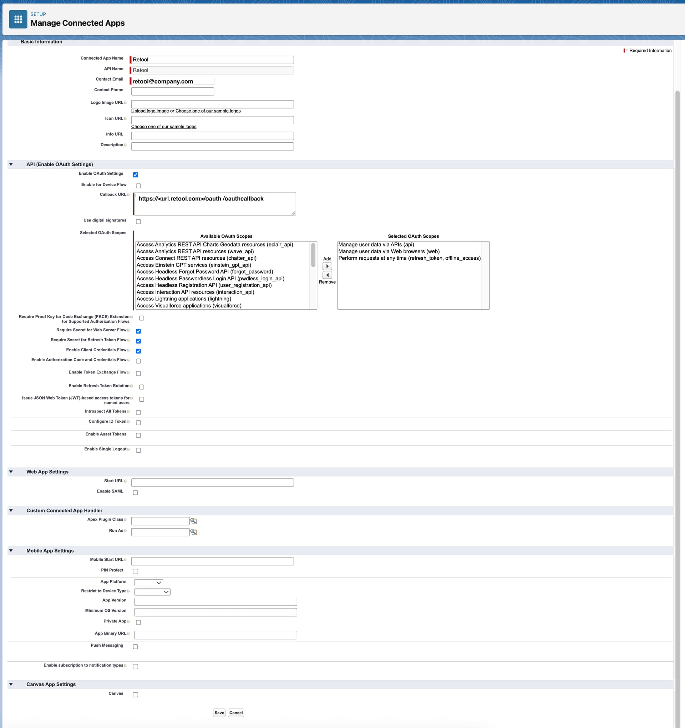The image size is (685, 728).
Task: Click the Add scope arrow button
Action: [327, 266]
